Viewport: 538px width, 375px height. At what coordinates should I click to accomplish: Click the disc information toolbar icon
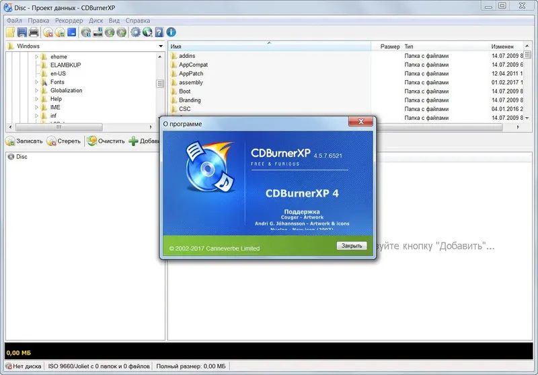[x=86, y=32]
